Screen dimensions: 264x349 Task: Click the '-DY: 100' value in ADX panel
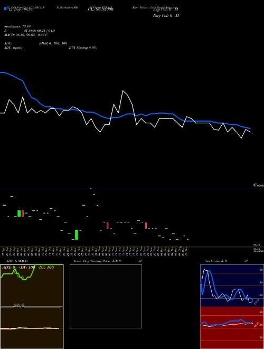pyautogui.click(x=46, y=268)
